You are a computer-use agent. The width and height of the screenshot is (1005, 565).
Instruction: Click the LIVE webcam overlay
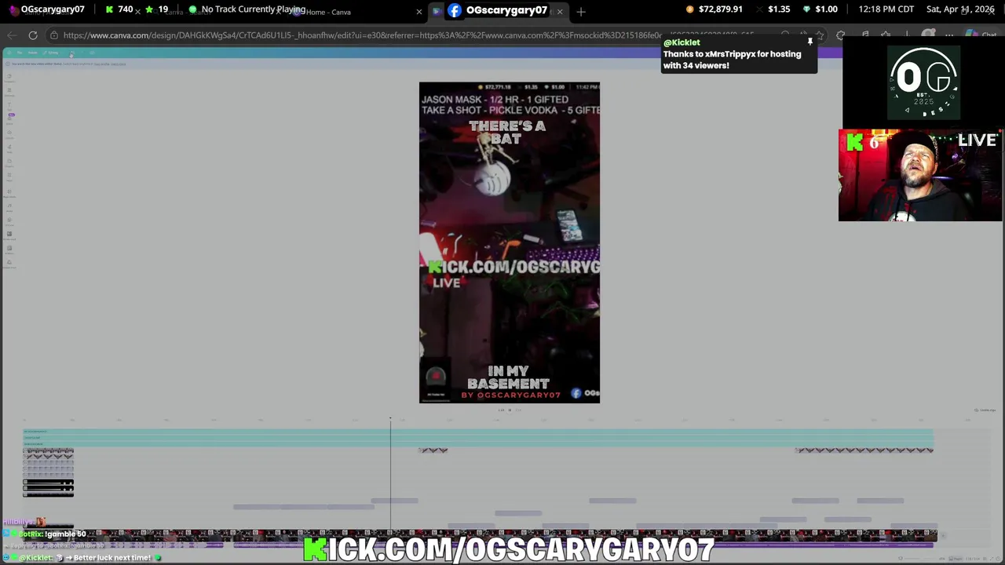tap(920, 176)
